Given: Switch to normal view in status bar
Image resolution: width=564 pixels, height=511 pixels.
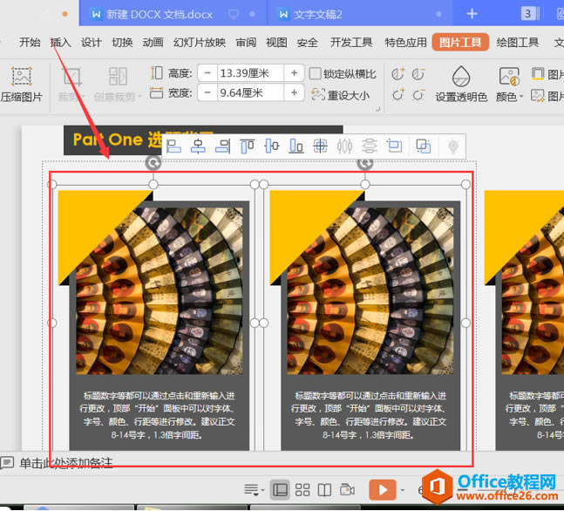Looking at the screenshot, I should (280, 489).
